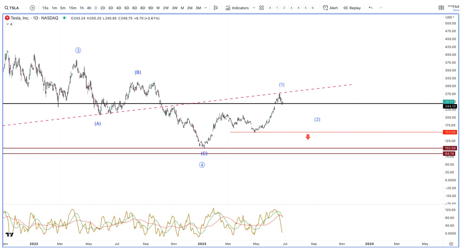The image size is (462, 251).
Task: Open the watchlist panel icon
Action: click(441, 8)
